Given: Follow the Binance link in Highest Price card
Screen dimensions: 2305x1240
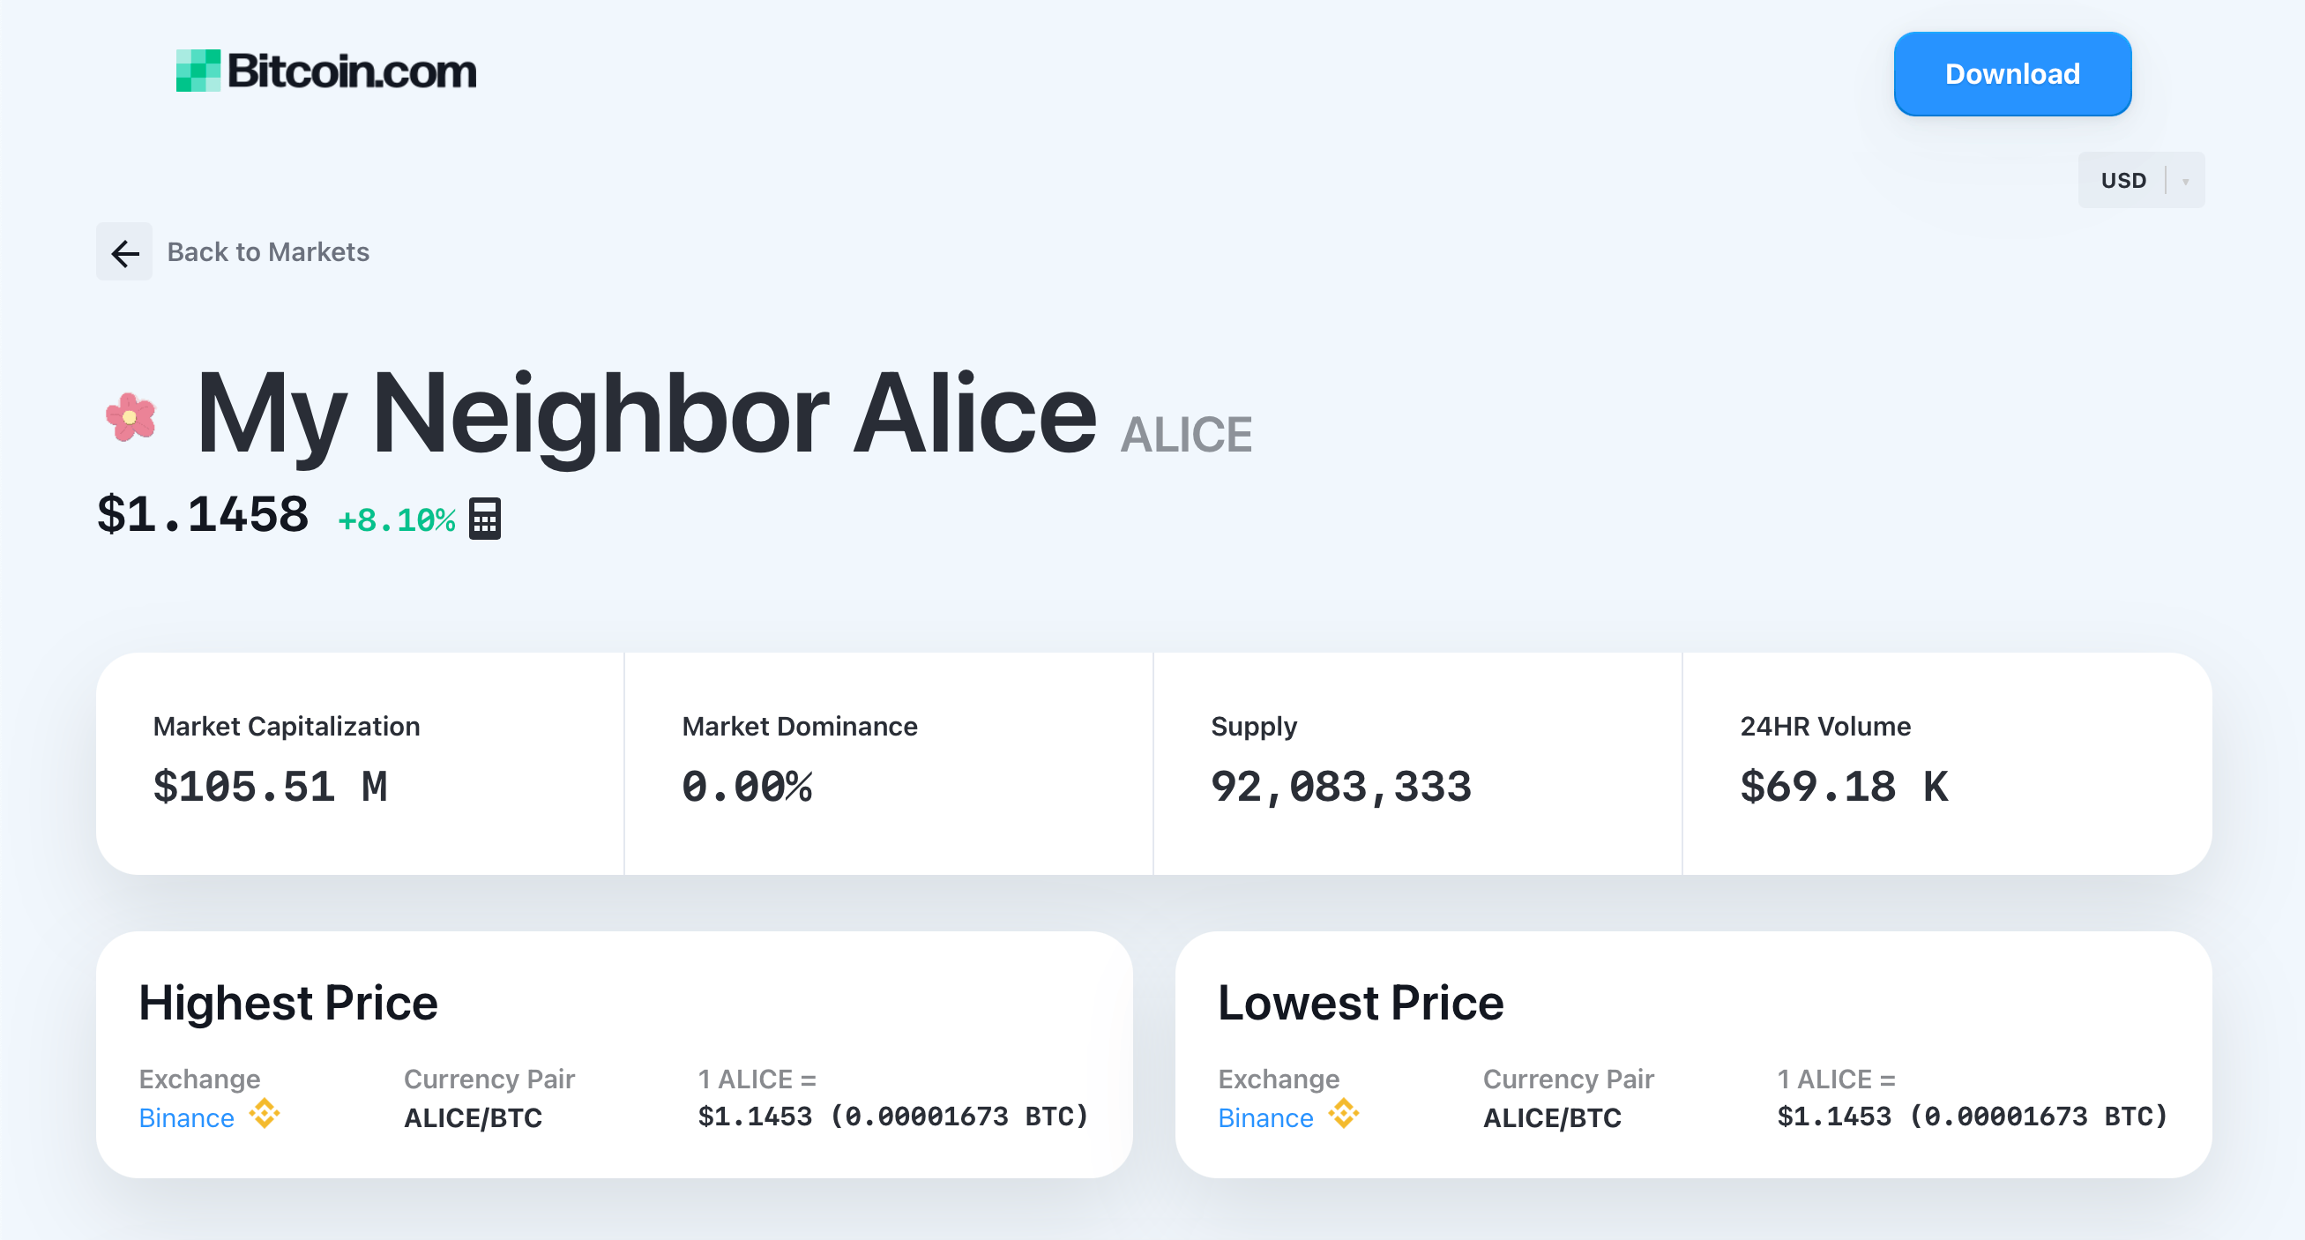Looking at the screenshot, I should click(185, 1117).
